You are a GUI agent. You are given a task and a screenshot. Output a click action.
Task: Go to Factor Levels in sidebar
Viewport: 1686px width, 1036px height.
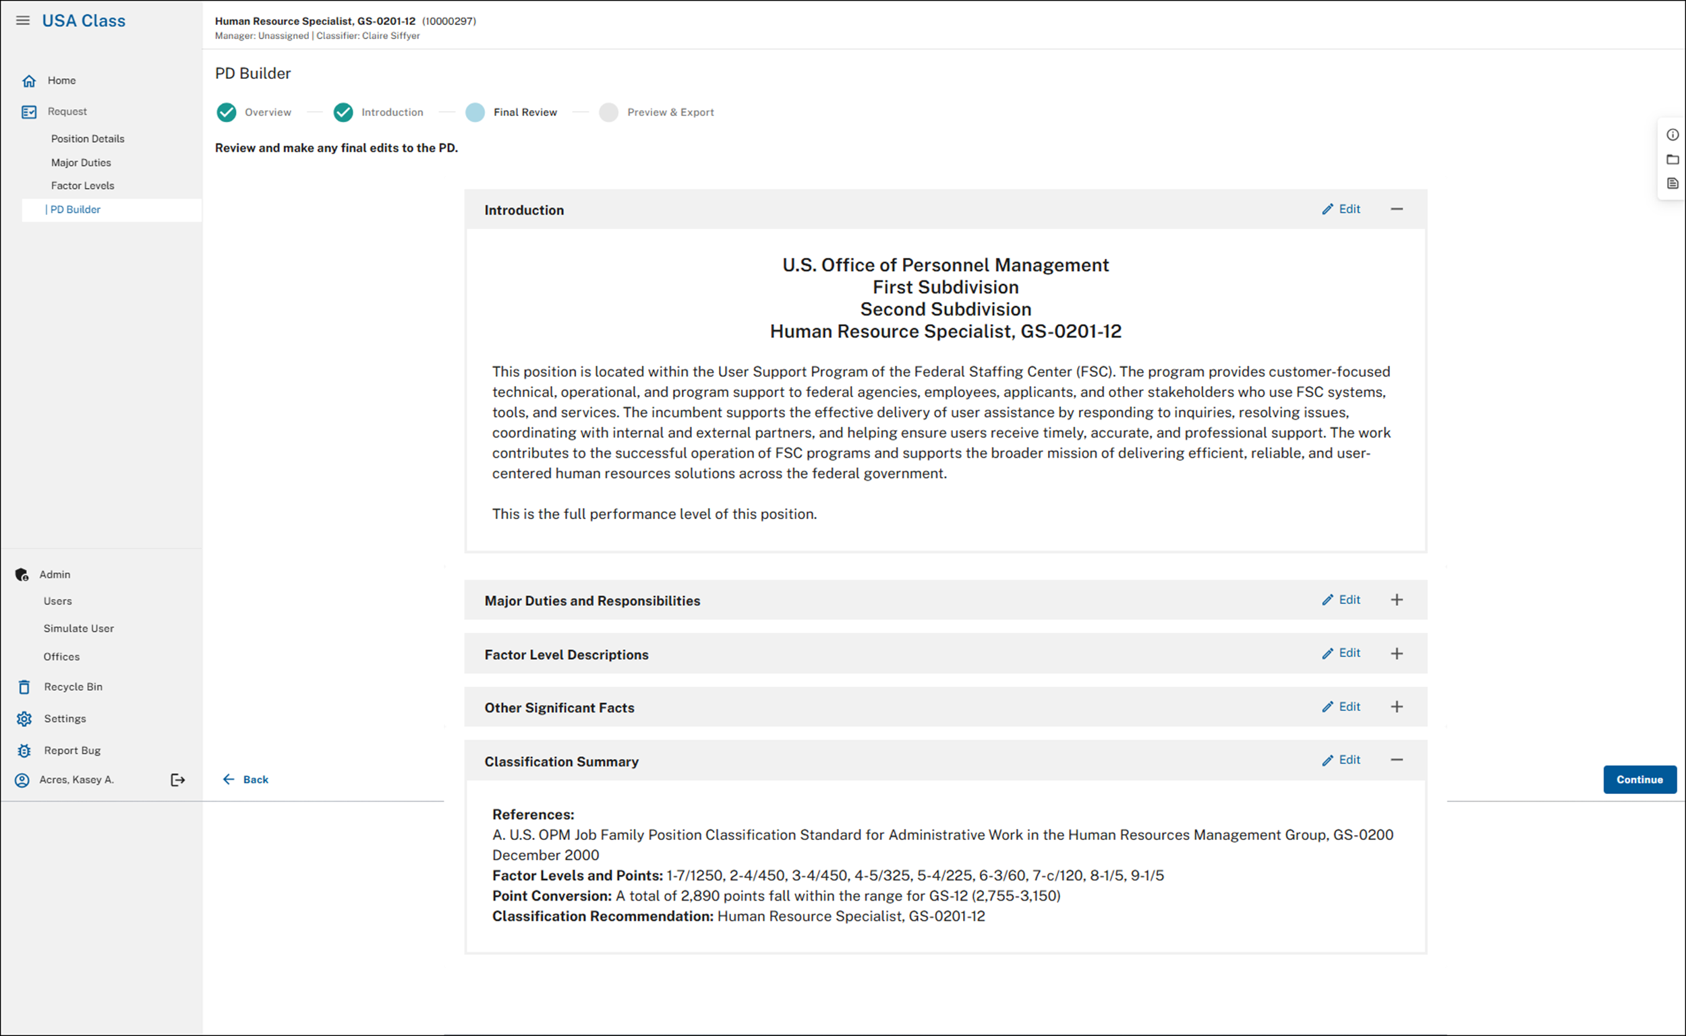(x=82, y=185)
